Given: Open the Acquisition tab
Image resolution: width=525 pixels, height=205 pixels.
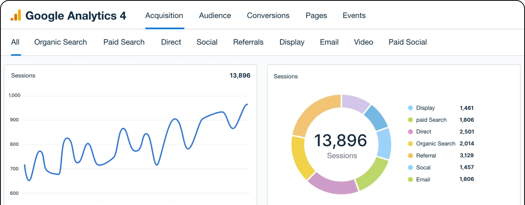Looking at the screenshot, I should click(x=164, y=16).
